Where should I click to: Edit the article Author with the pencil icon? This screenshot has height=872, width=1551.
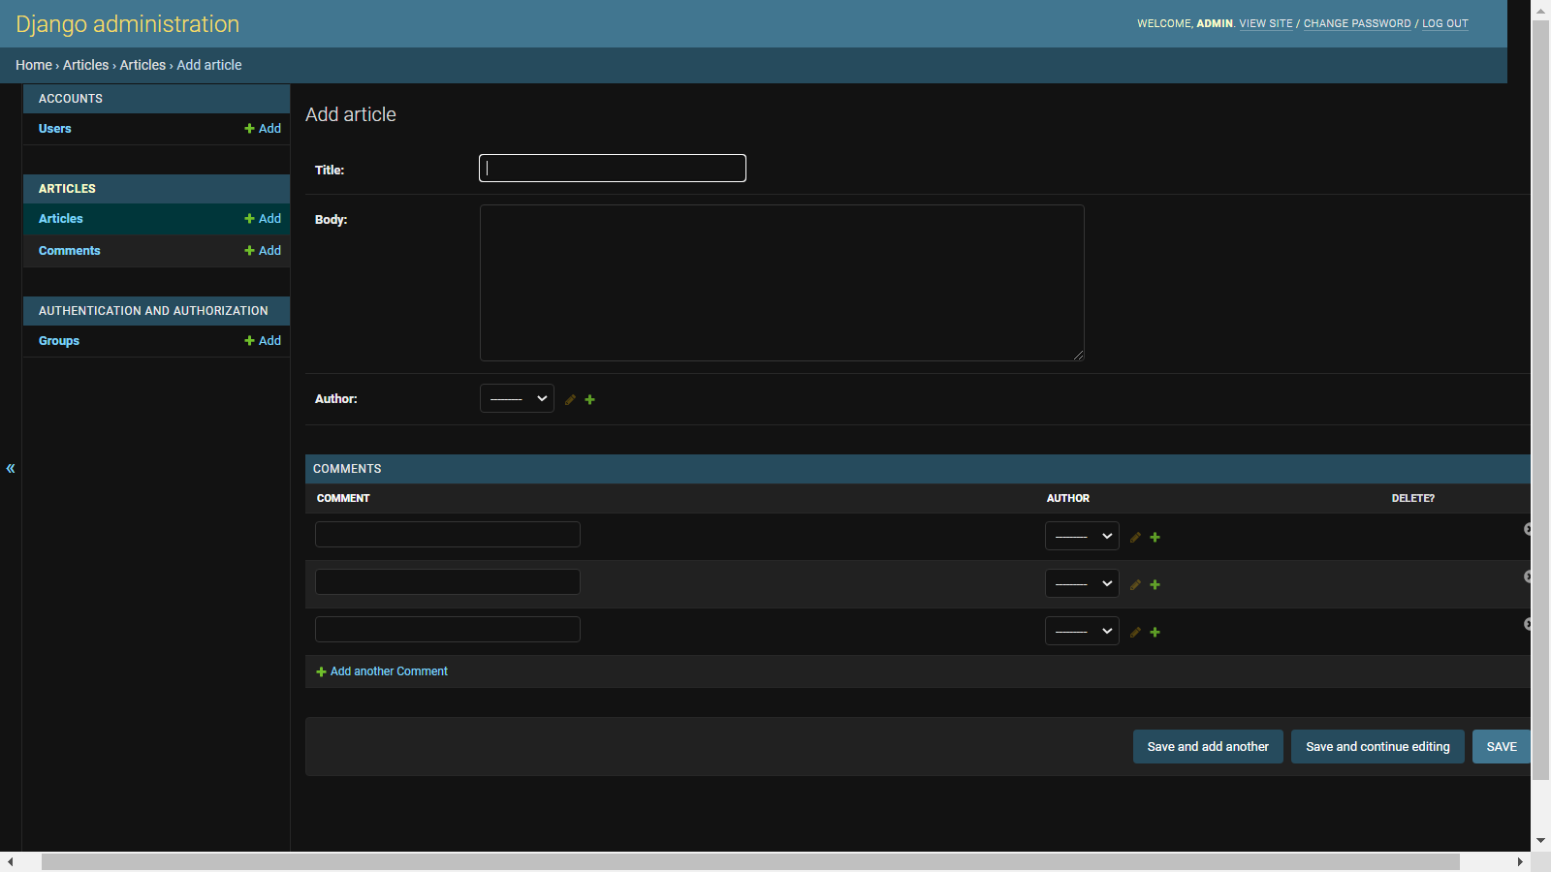pos(569,399)
